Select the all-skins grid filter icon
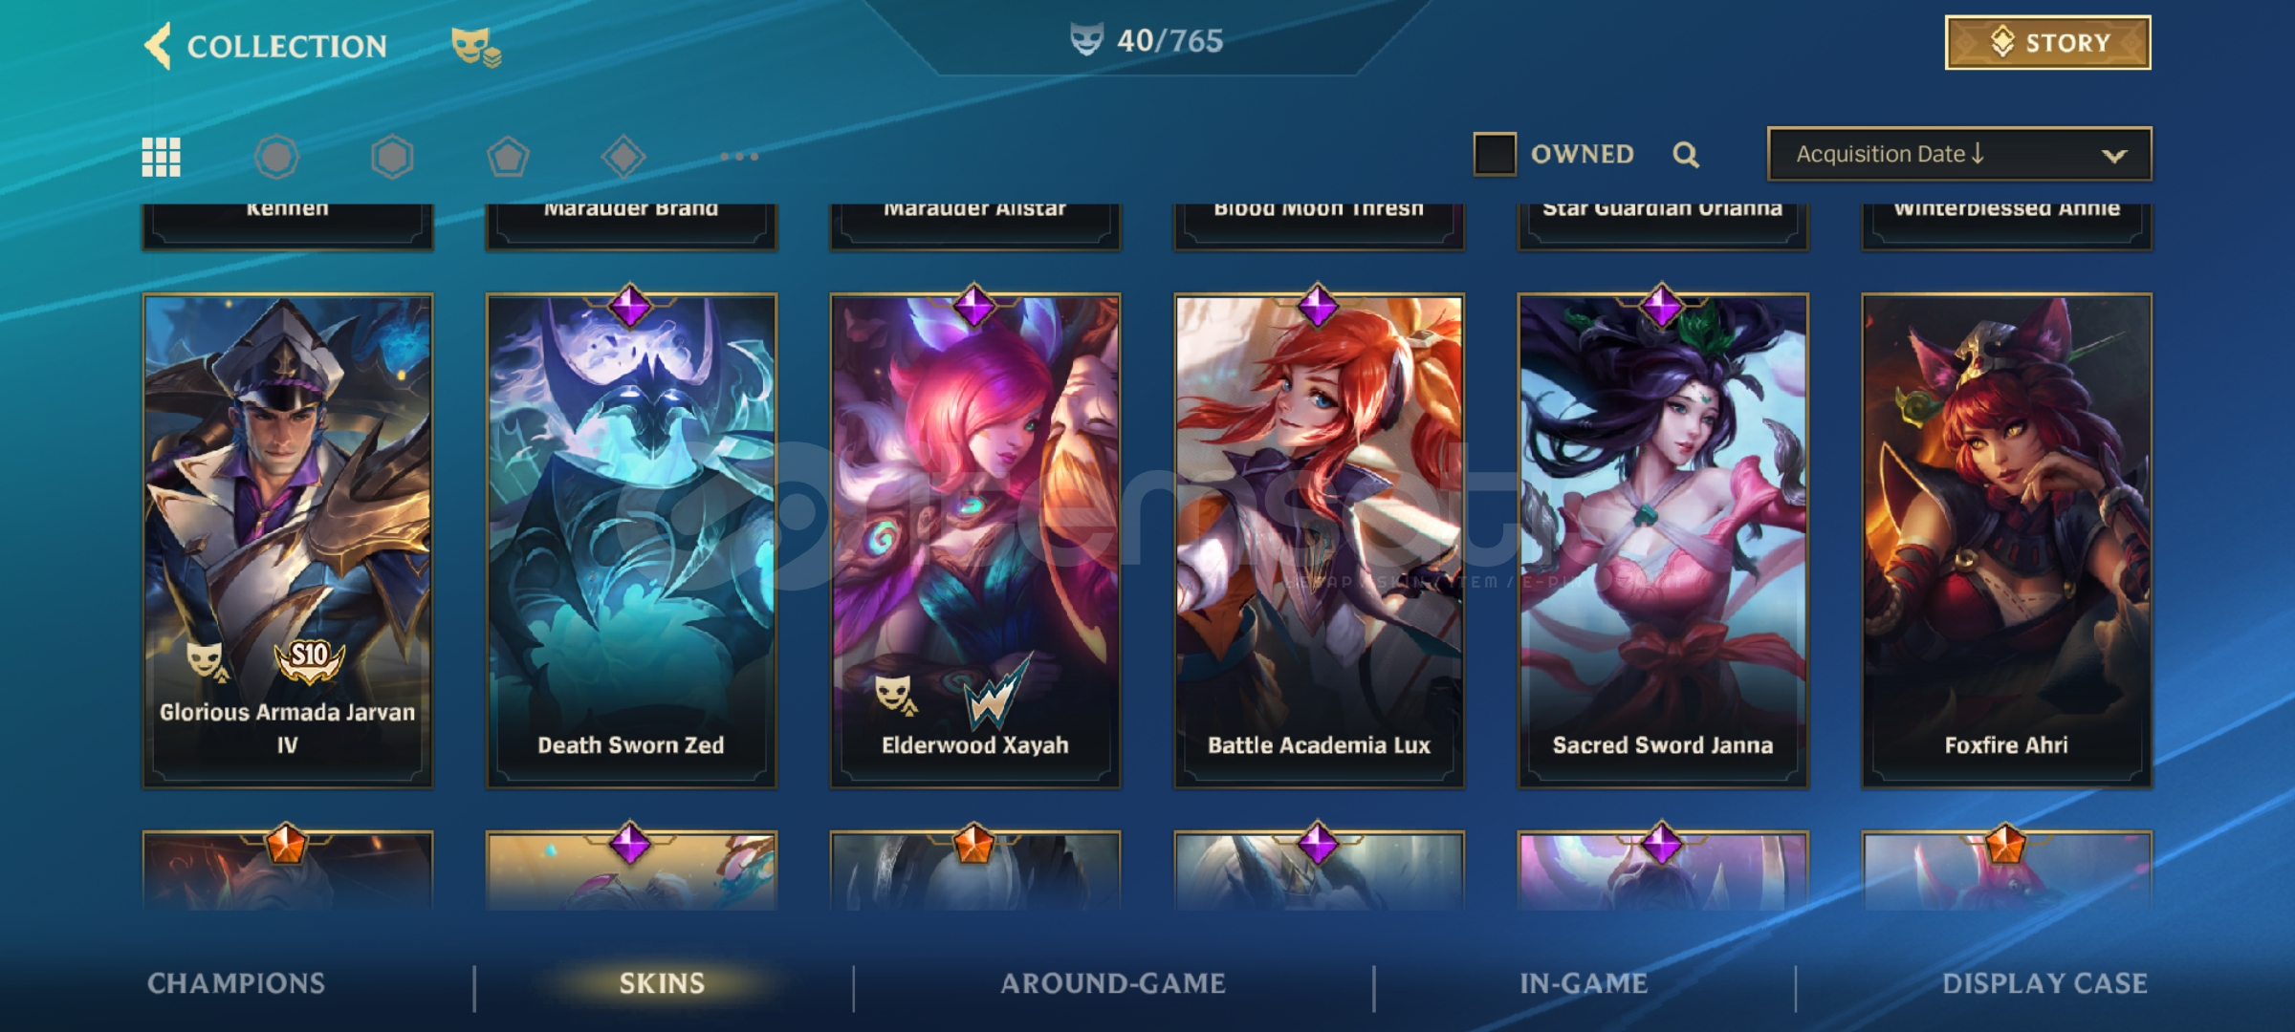 click(162, 157)
